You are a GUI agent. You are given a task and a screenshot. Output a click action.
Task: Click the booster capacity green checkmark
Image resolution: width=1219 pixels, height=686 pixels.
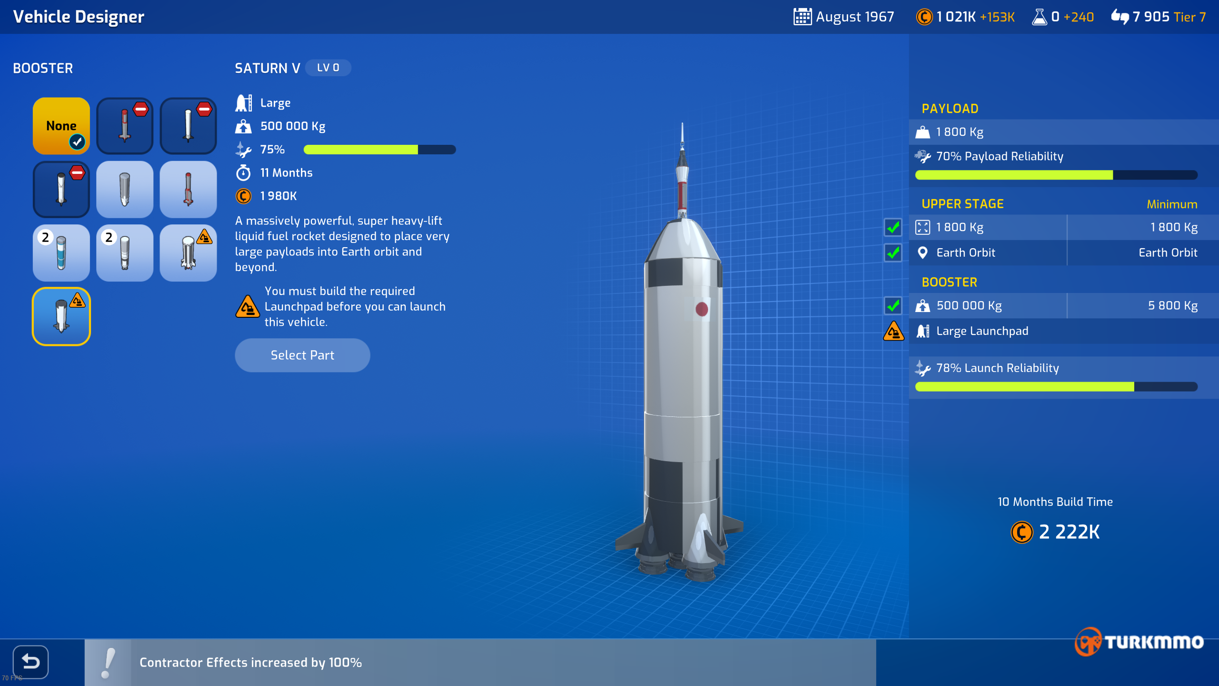[893, 305]
